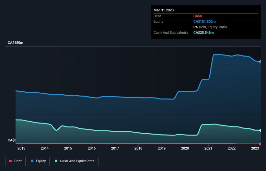This screenshot has height=171, width=266.
Task: Select the Cash endpoint marker on chart
Action: pyautogui.click(x=260, y=130)
